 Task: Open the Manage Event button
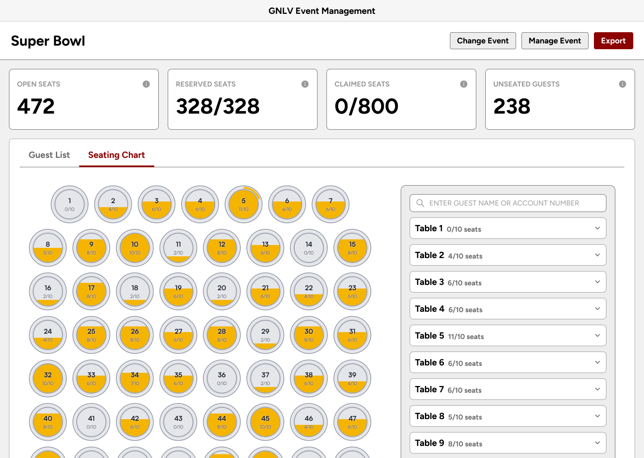[x=555, y=41]
